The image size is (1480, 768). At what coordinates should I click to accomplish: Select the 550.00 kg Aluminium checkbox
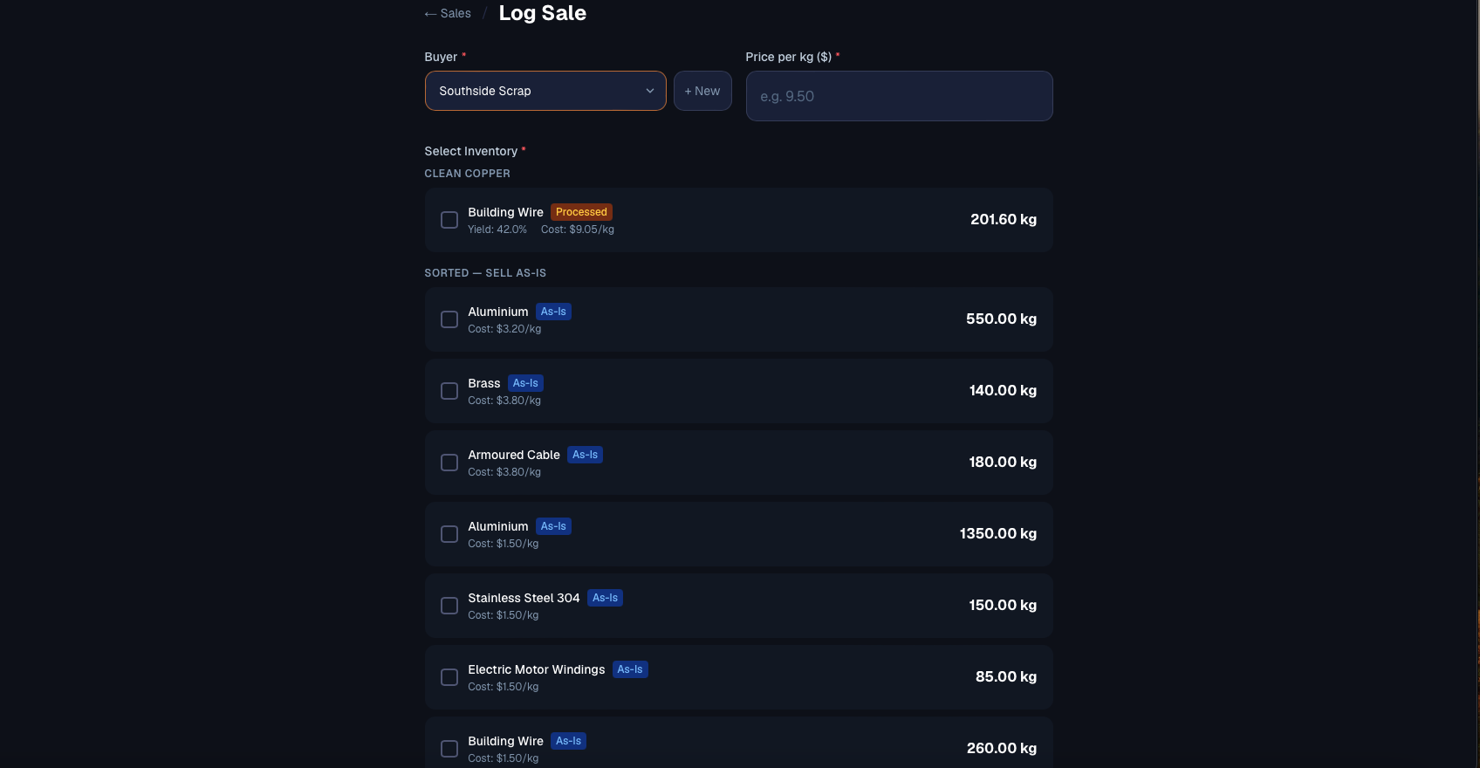(449, 319)
